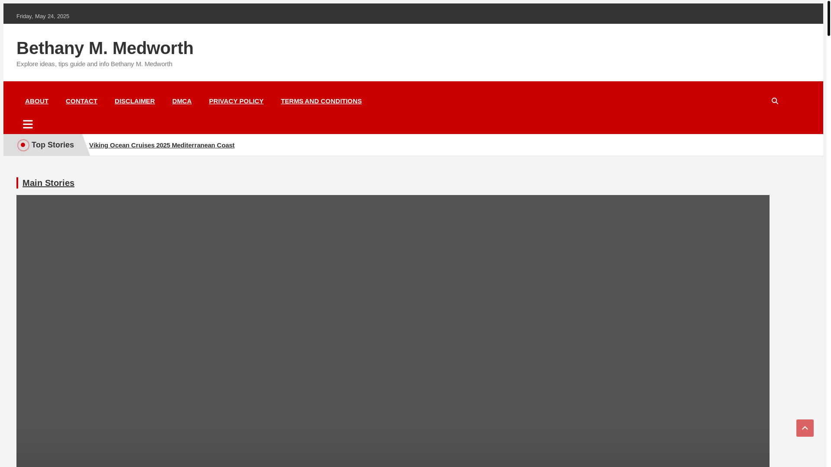Open the Disclaimer menu item

(135, 101)
